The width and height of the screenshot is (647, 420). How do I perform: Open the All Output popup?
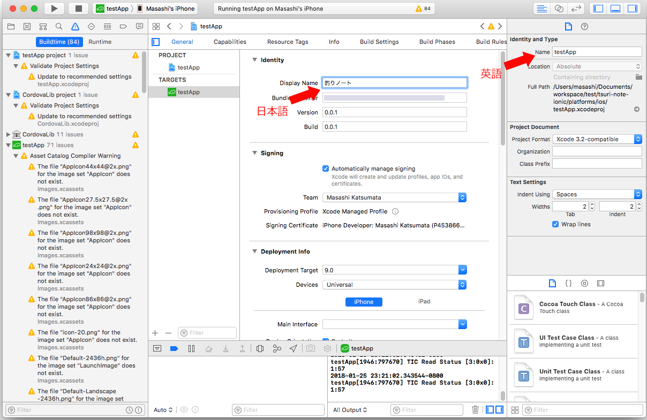coord(350,410)
